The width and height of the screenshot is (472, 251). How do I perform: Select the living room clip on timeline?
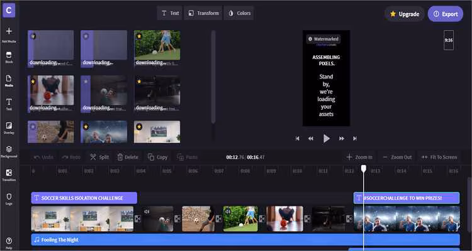click(82, 218)
